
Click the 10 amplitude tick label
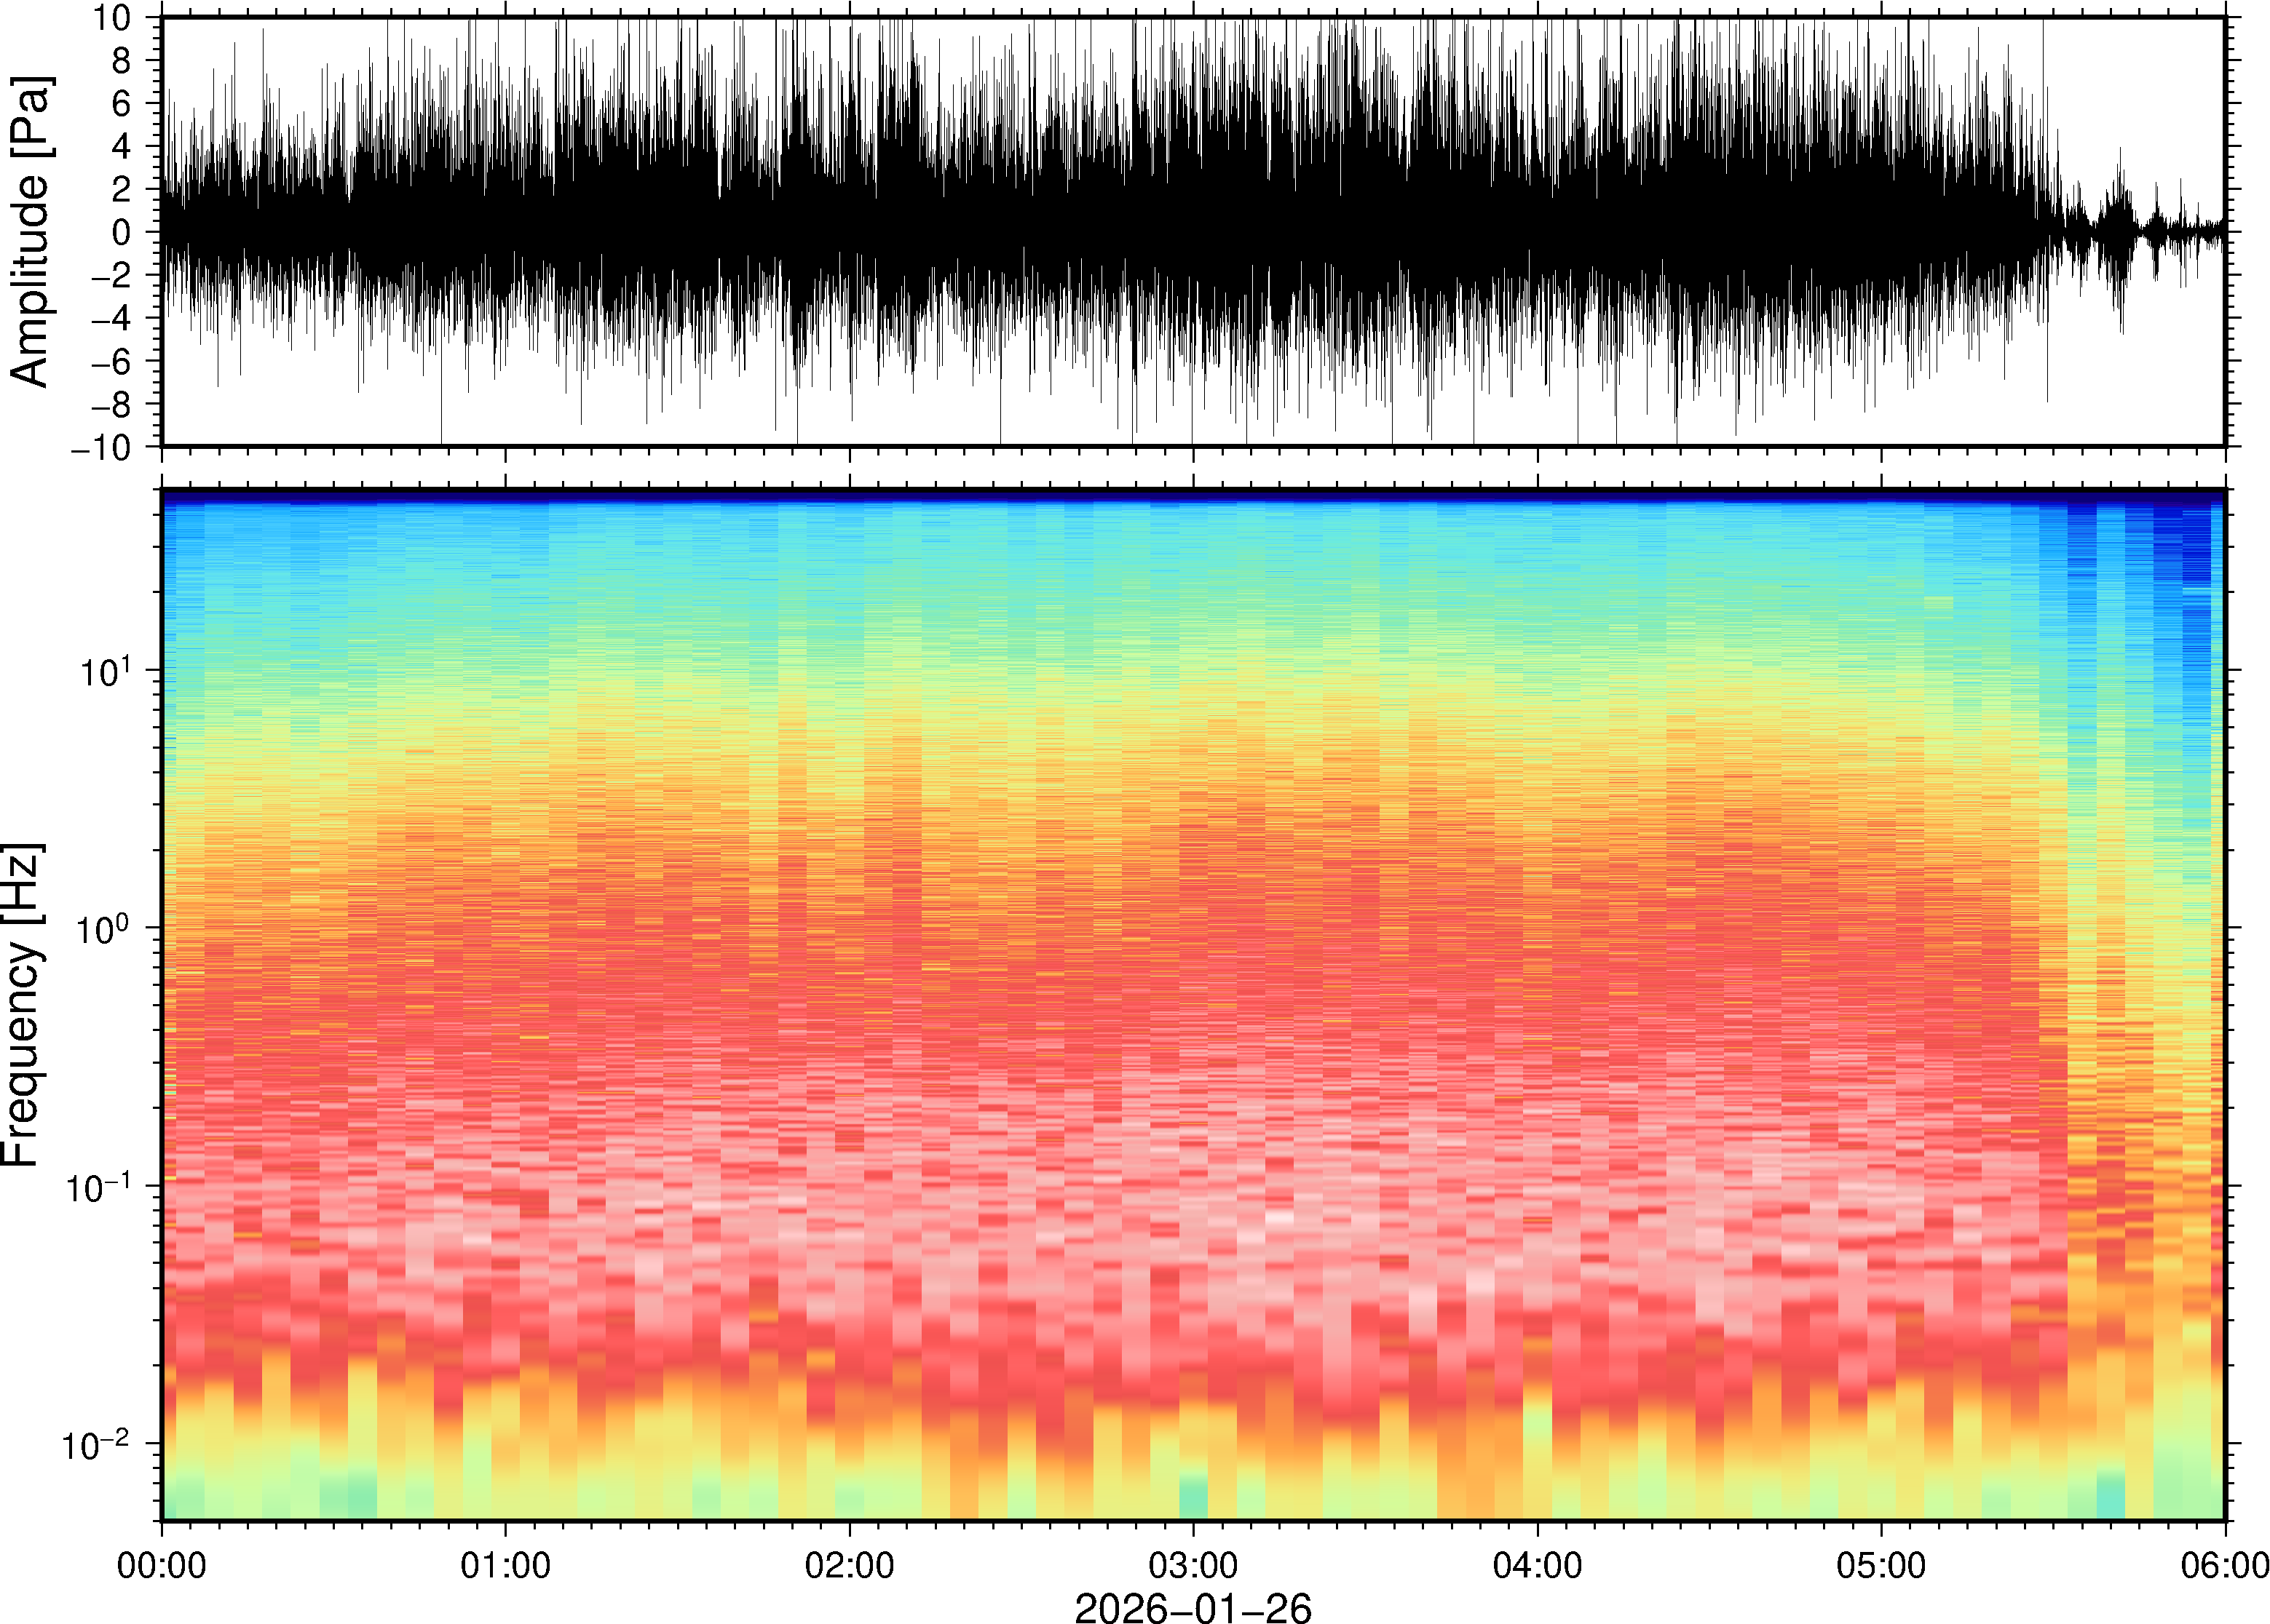point(111,18)
